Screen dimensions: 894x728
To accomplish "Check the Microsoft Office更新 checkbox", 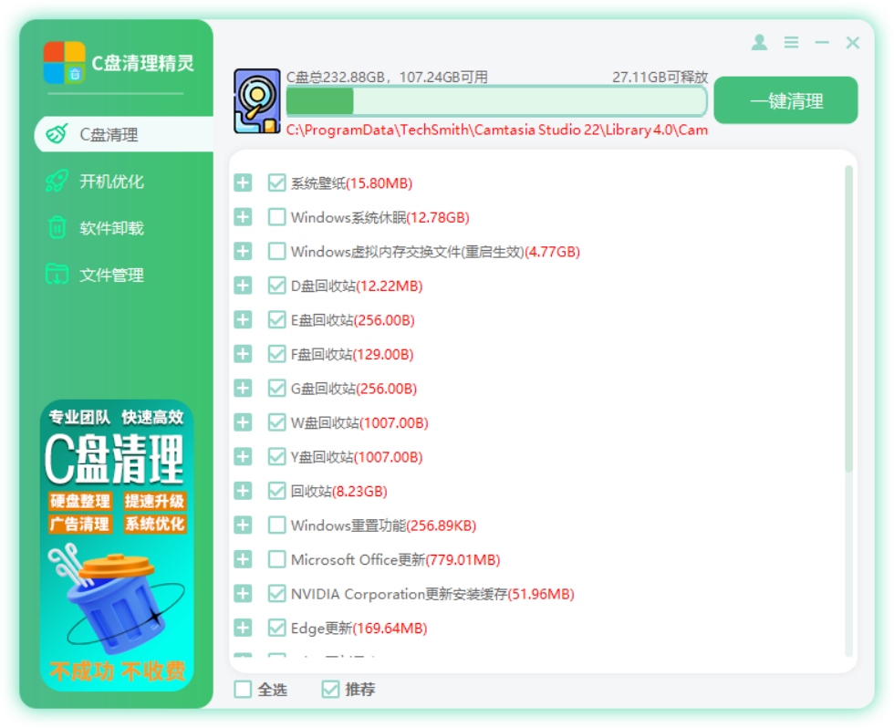I will [276, 559].
